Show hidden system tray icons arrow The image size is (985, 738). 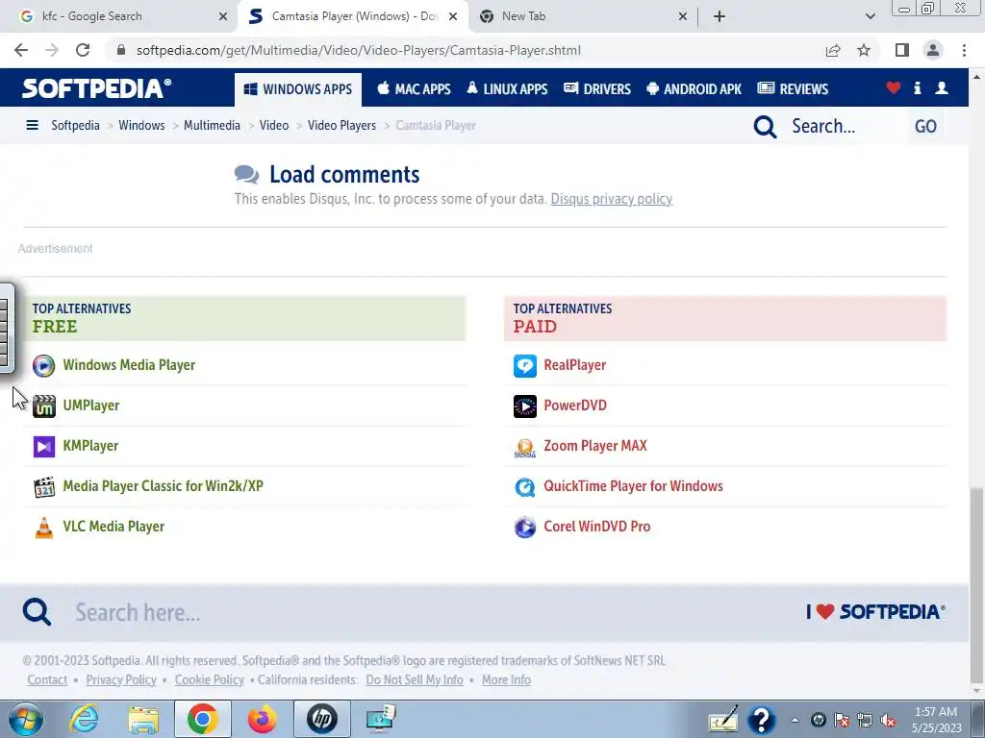pos(795,720)
